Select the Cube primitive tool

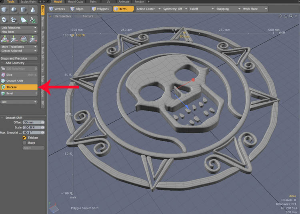(4, 9)
